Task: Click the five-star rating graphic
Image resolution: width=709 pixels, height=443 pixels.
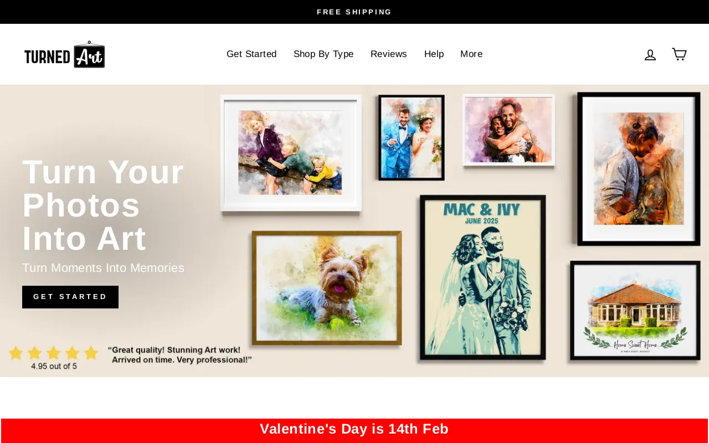Action: pyautogui.click(x=53, y=353)
